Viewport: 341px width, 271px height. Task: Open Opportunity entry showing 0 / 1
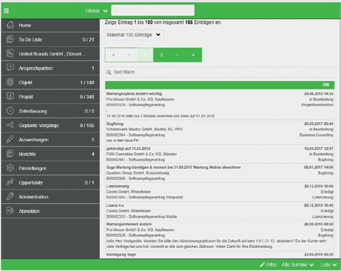pos(50,182)
